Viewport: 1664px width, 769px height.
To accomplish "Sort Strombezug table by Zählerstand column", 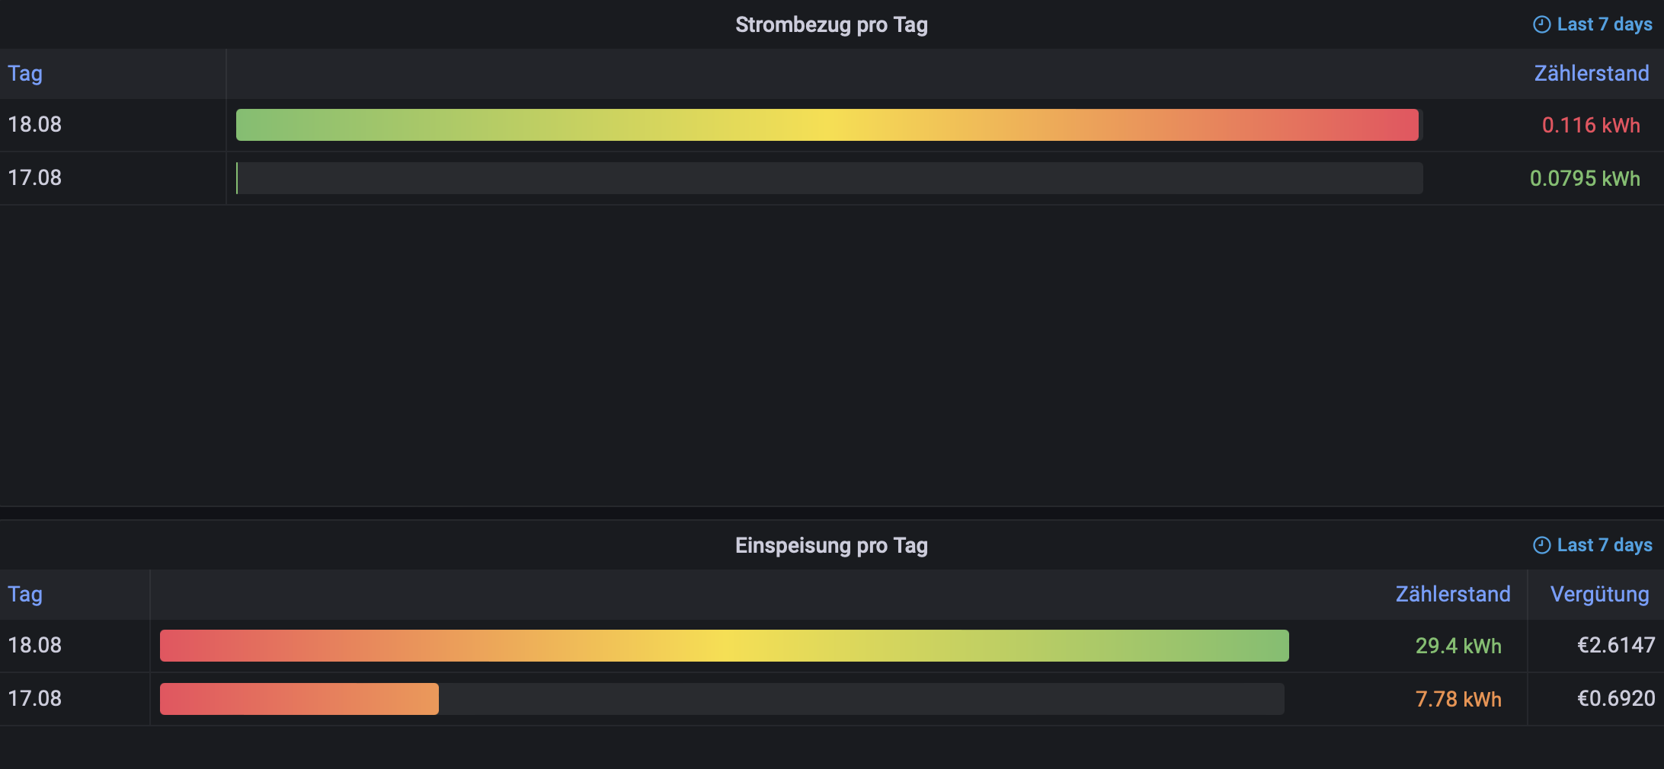I will (1592, 74).
